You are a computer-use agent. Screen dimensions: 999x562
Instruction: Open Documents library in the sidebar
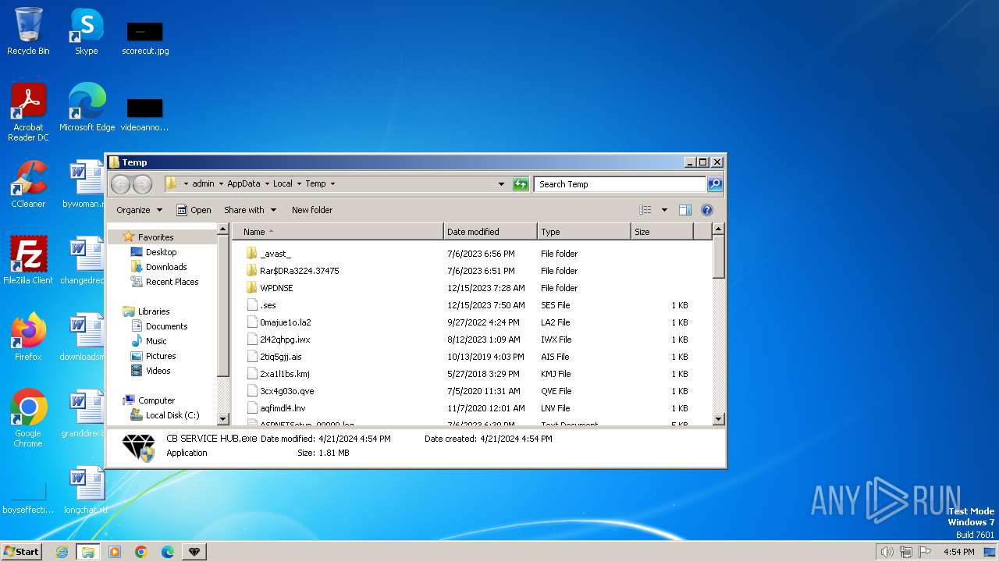pyautogui.click(x=166, y=326)
